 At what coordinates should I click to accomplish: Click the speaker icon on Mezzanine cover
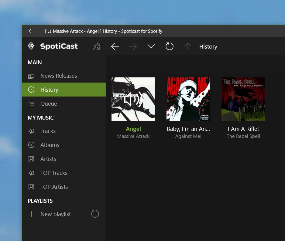point(133,99)
